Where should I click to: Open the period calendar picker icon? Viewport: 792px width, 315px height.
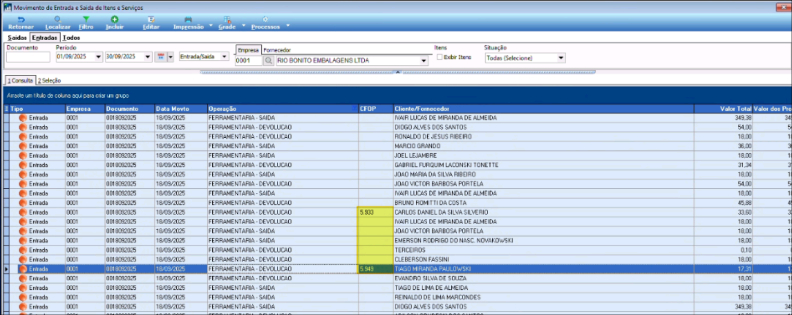[161, 57]
